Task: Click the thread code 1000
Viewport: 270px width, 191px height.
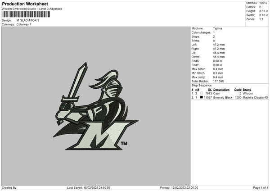Action: tap(238, 98)
